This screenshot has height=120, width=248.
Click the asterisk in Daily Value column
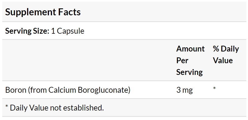click(x=214, y=88)
